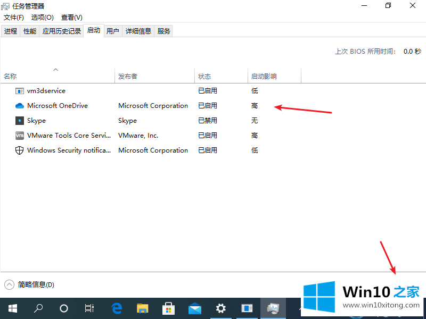The width and height of the screenshot is (426, 319).
Task: Sort by 启动影响 column header
Action: click(274, 75)
